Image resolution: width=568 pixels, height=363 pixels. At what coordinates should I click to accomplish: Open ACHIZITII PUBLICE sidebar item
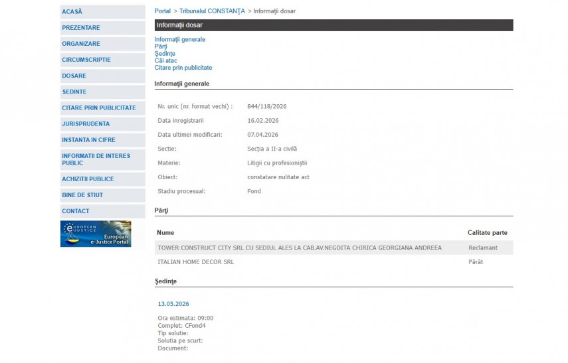click(x=88, y=179)
